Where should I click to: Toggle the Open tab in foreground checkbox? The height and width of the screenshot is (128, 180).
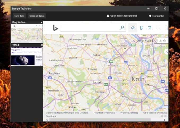[108, 16]
